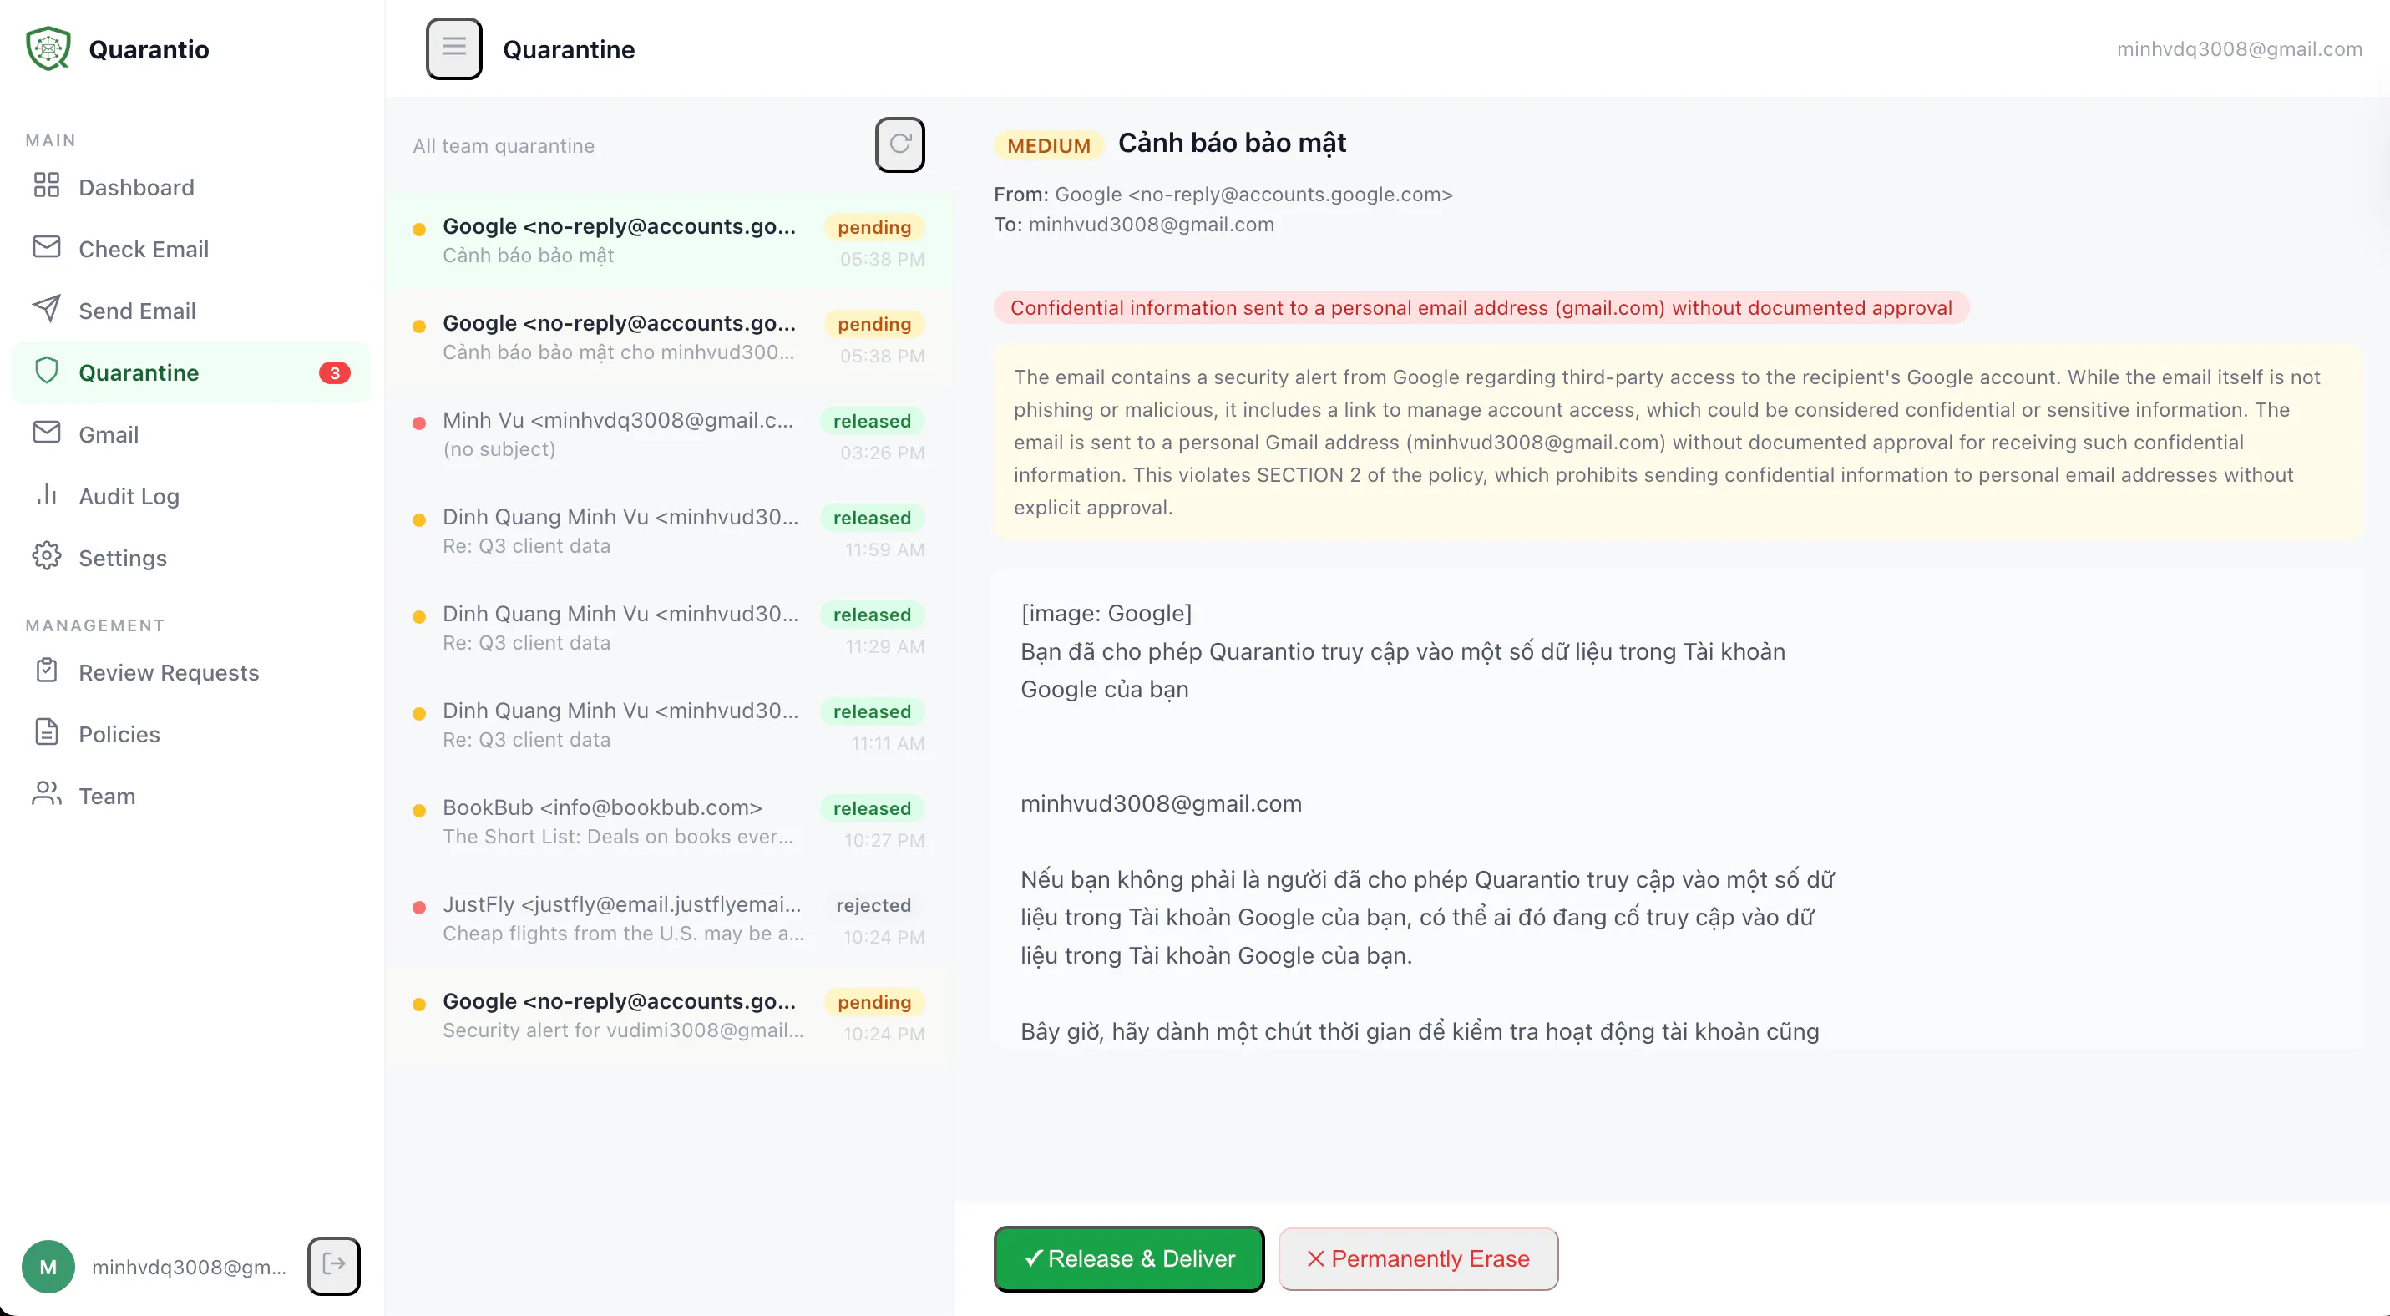Click the MEDIUM severity badge
The height and width of the screenshot is (1316, 2390).
click(1048, 145)
